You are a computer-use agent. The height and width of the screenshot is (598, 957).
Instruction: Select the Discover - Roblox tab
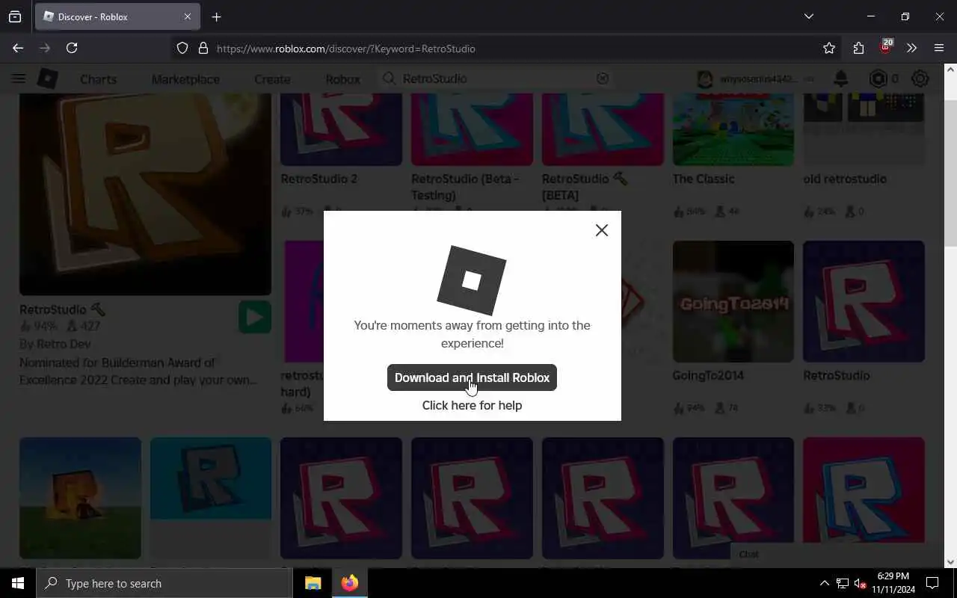(117, 16)
